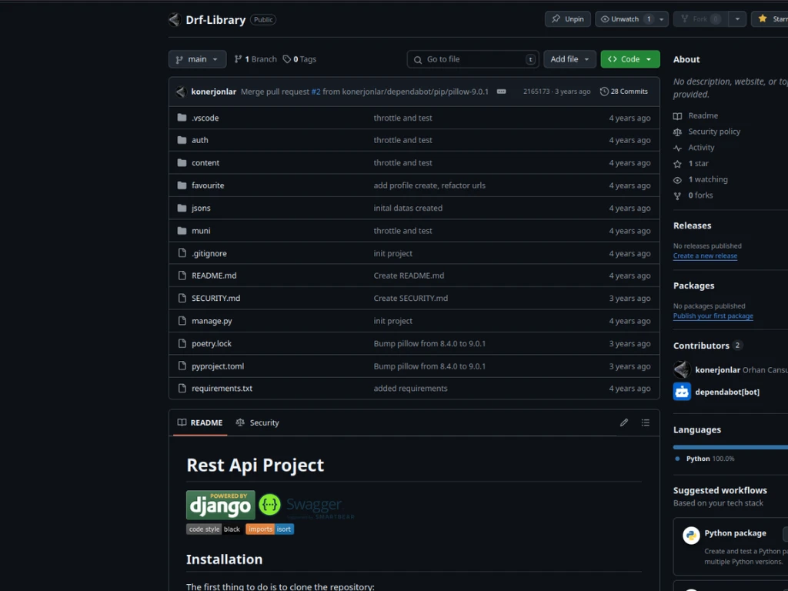
Task: Click the ellipsis commit message expander icon
Action: [x=502, y=92]
